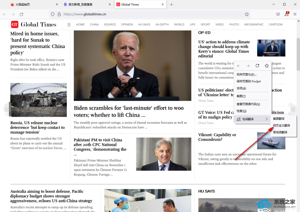Open the SOURCE navigation link
Image resolution: width=300 pixels, height=212 pixels.
(110, 25)
